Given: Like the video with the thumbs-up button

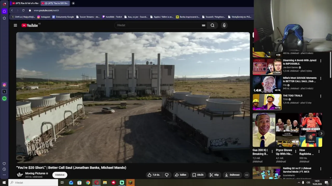Looking at the screenshot, I should [x=154, y=175].
